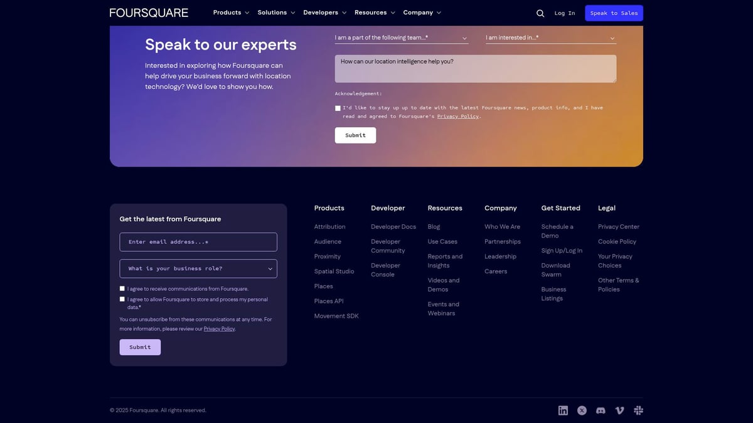Open Download Swarm link
The width and height of the screenshot is (753, 423).
556,270
